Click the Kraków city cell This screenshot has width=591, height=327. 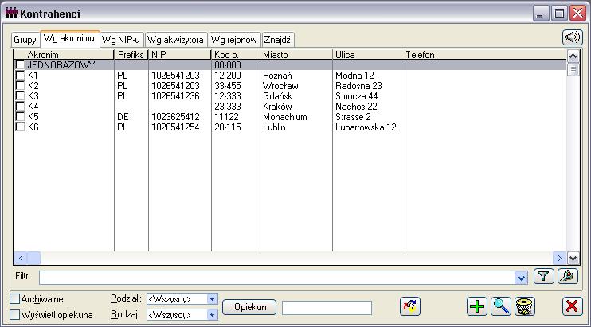coord(277,107)
